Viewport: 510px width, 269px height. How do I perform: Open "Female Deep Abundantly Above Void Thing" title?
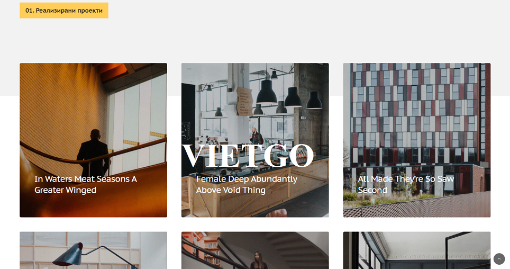click(x=247, y=184)
